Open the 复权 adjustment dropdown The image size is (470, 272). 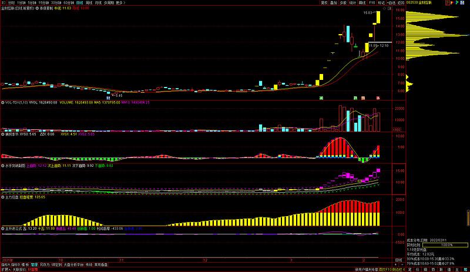tap(324, 2)
